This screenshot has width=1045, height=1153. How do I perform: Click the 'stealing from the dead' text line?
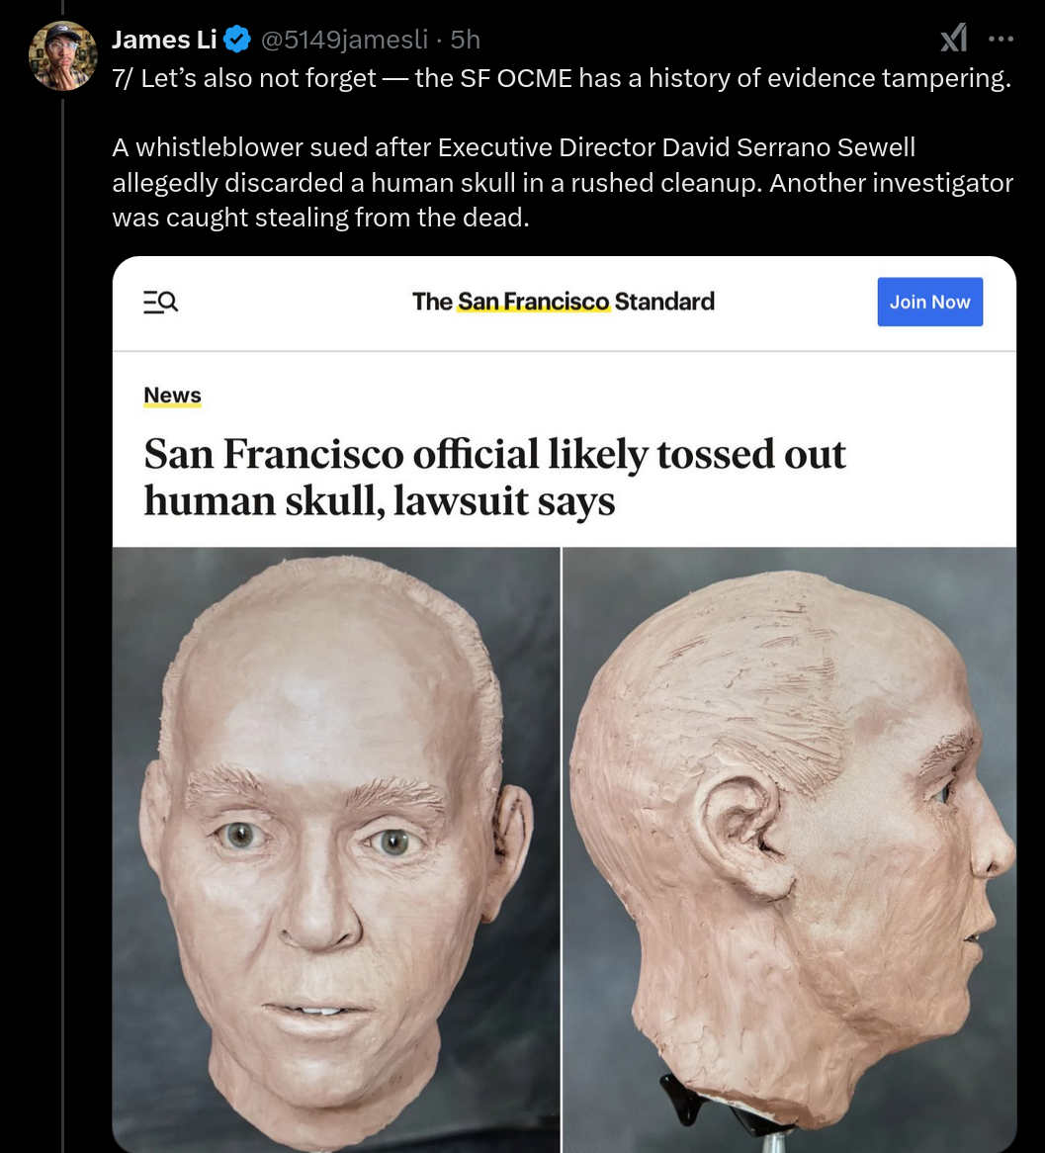[320, 218]
